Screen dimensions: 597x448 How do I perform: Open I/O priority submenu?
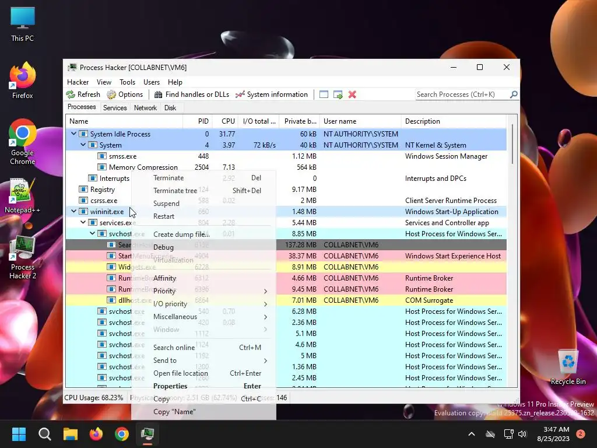click(x=203, y=304)
